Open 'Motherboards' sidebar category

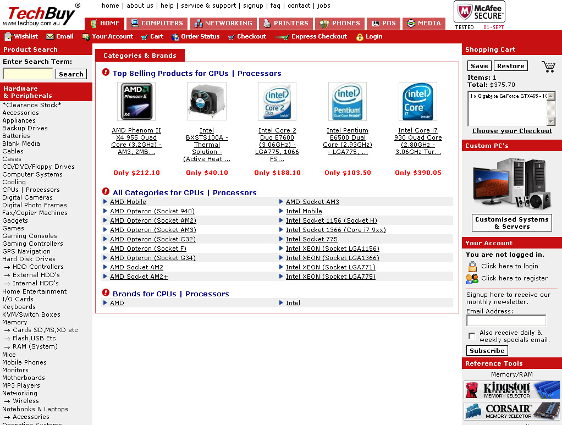(x=24, y=378)
